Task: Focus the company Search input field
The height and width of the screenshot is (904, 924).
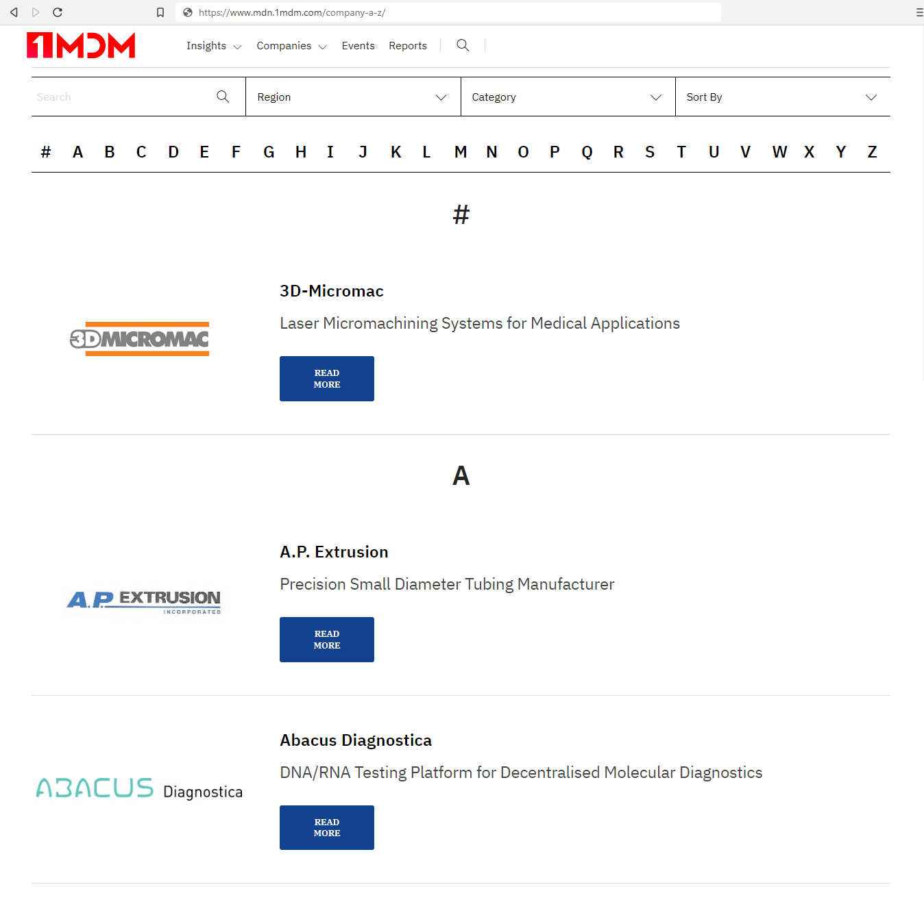Action: [123, 97]
